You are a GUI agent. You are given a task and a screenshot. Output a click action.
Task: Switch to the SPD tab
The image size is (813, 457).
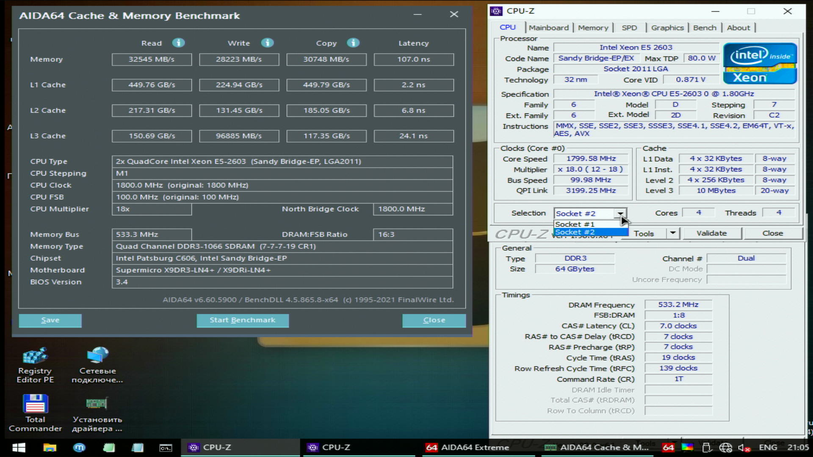(629, 28)
